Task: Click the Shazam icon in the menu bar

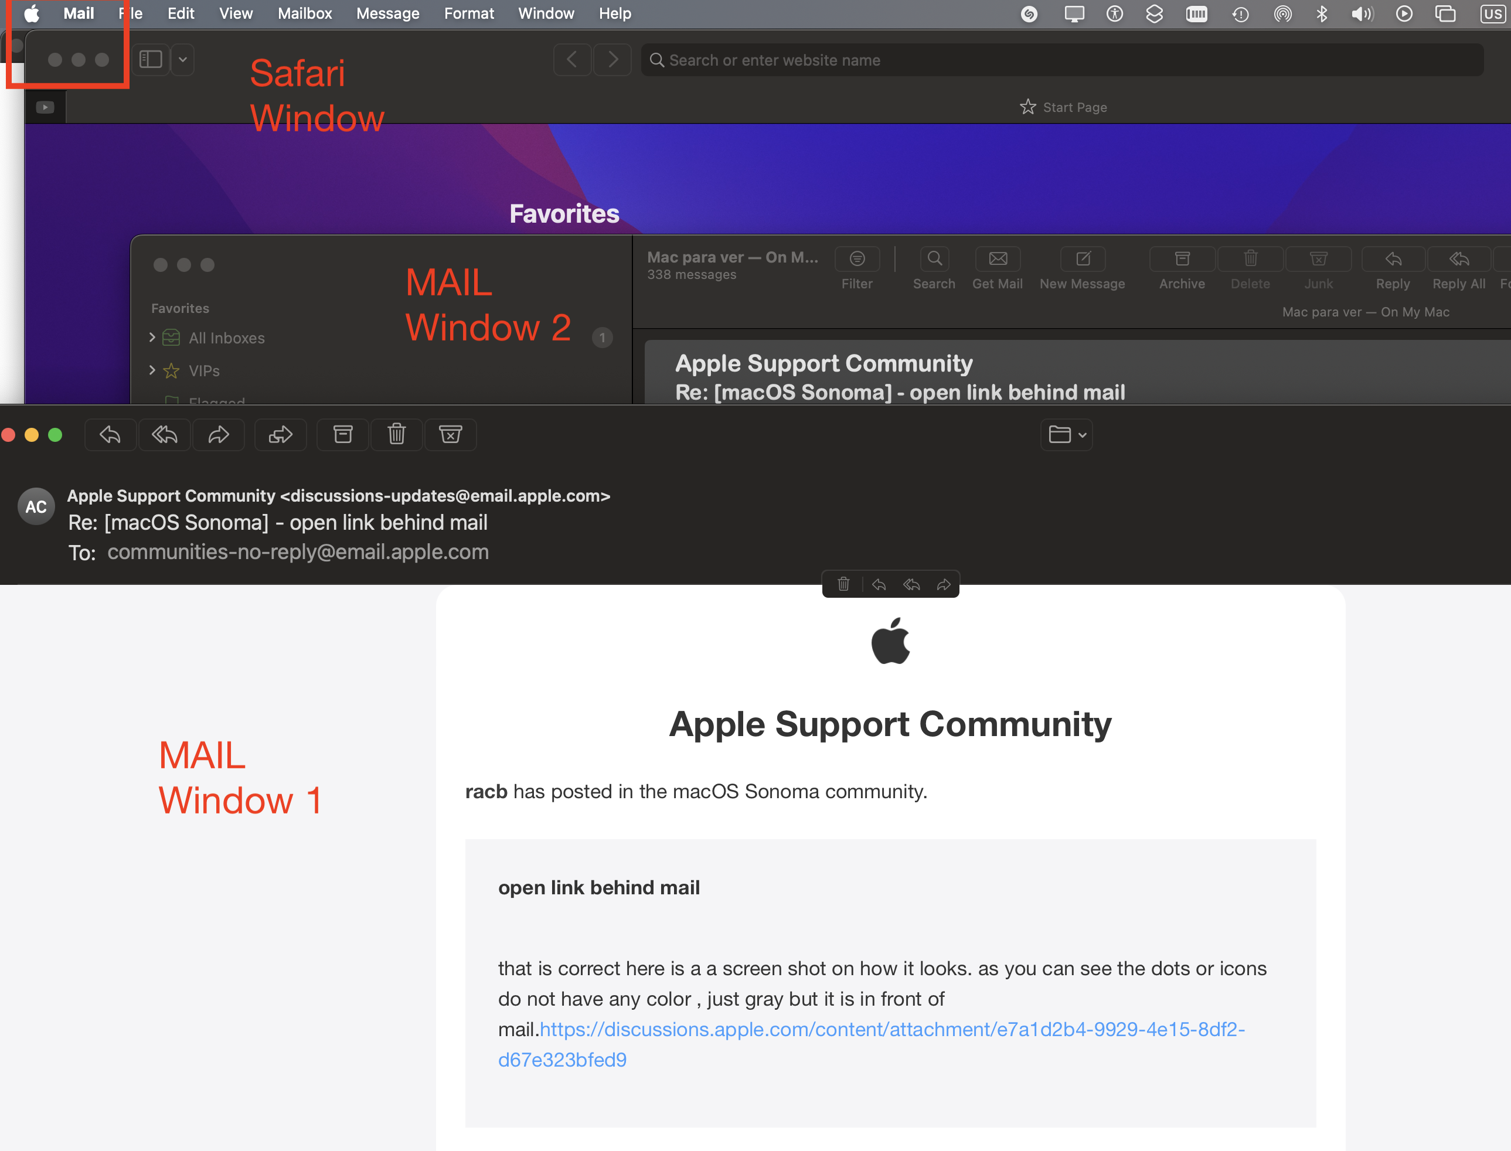Action: coord(1029,13)
